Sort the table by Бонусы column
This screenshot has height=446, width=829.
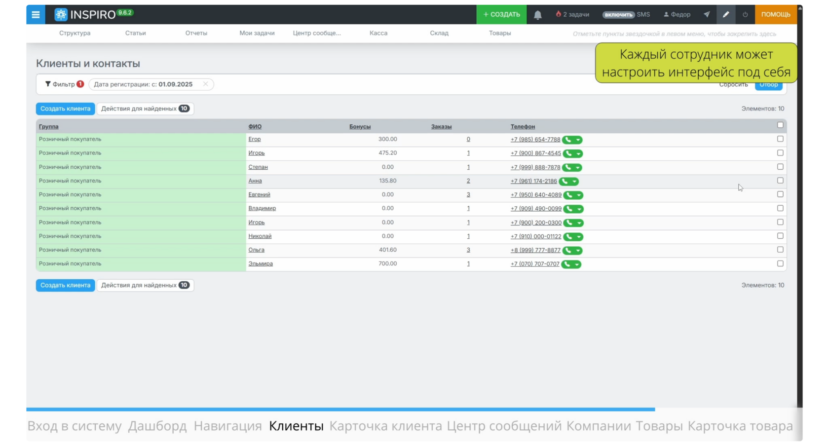click(360, 127)
